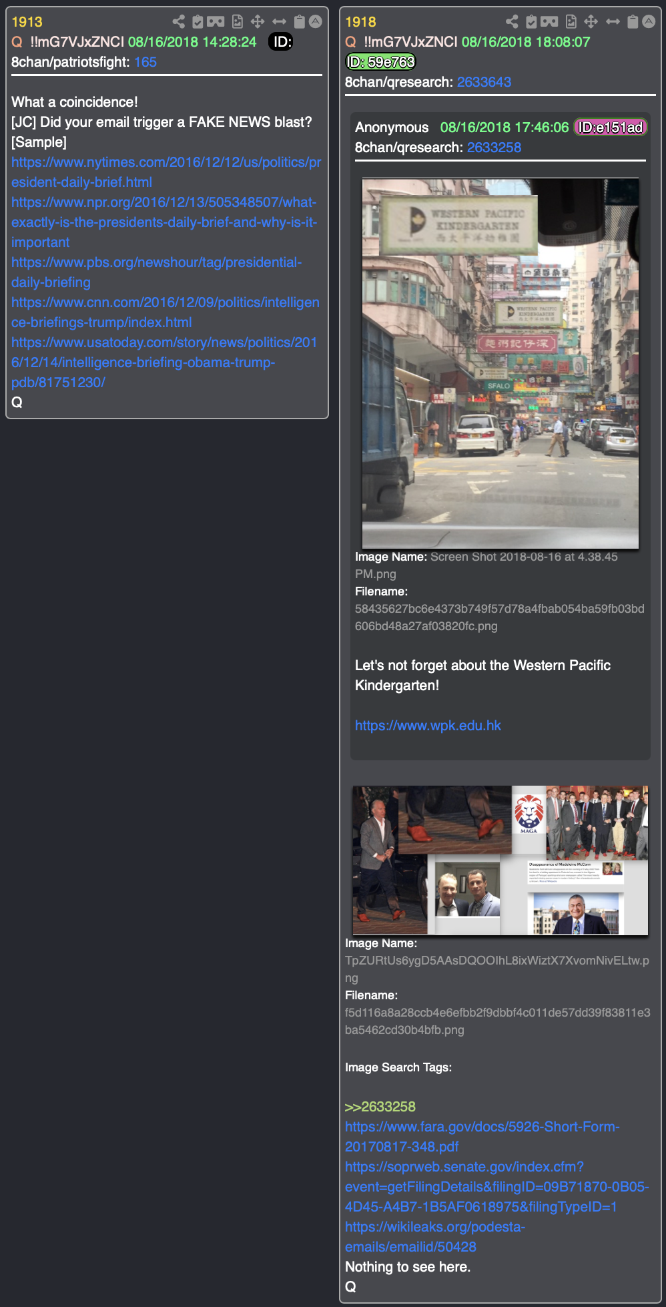The height and width of the screenshot is (1307, 666).
Task: Open the cnn.com intelligence-briefings-trump link
Action: 165,312
